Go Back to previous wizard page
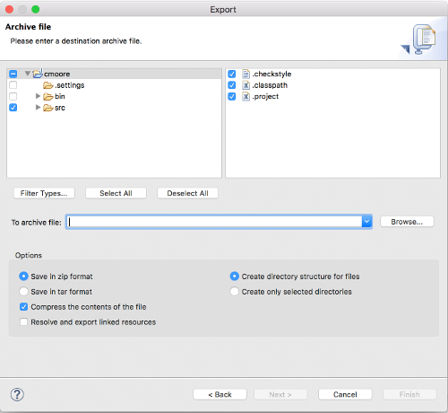The width and height of the screenshot is (448, 413). (x=220, y=394)
